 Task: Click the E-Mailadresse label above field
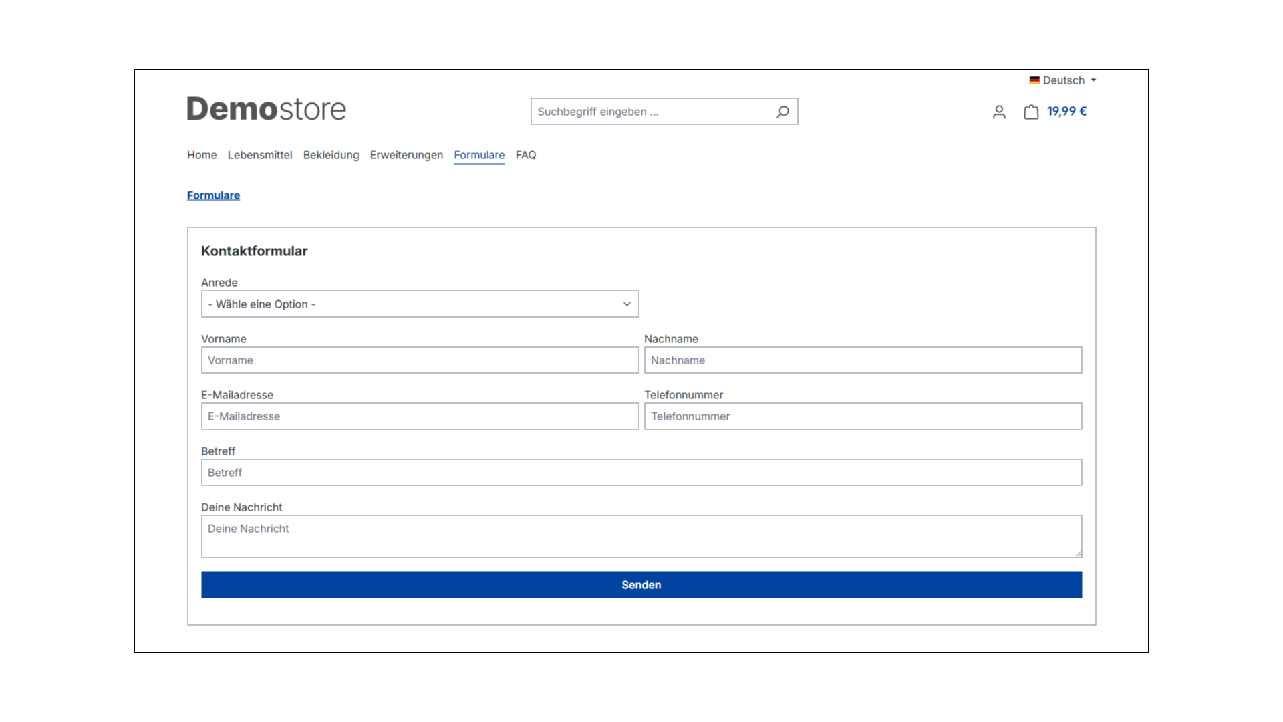click(x=237, y=395)
